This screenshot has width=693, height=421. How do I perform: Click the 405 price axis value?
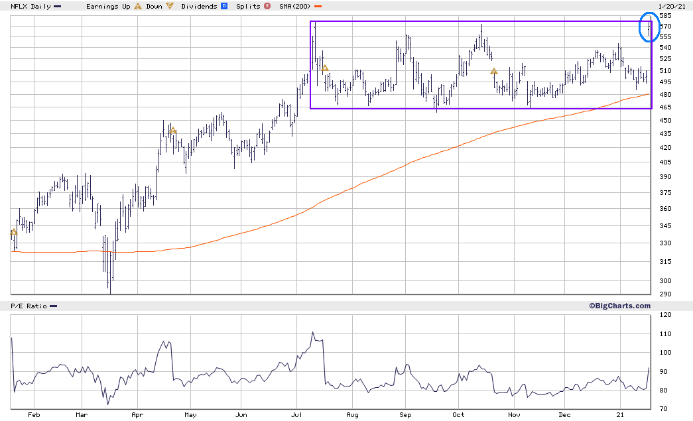click(666, 162)
